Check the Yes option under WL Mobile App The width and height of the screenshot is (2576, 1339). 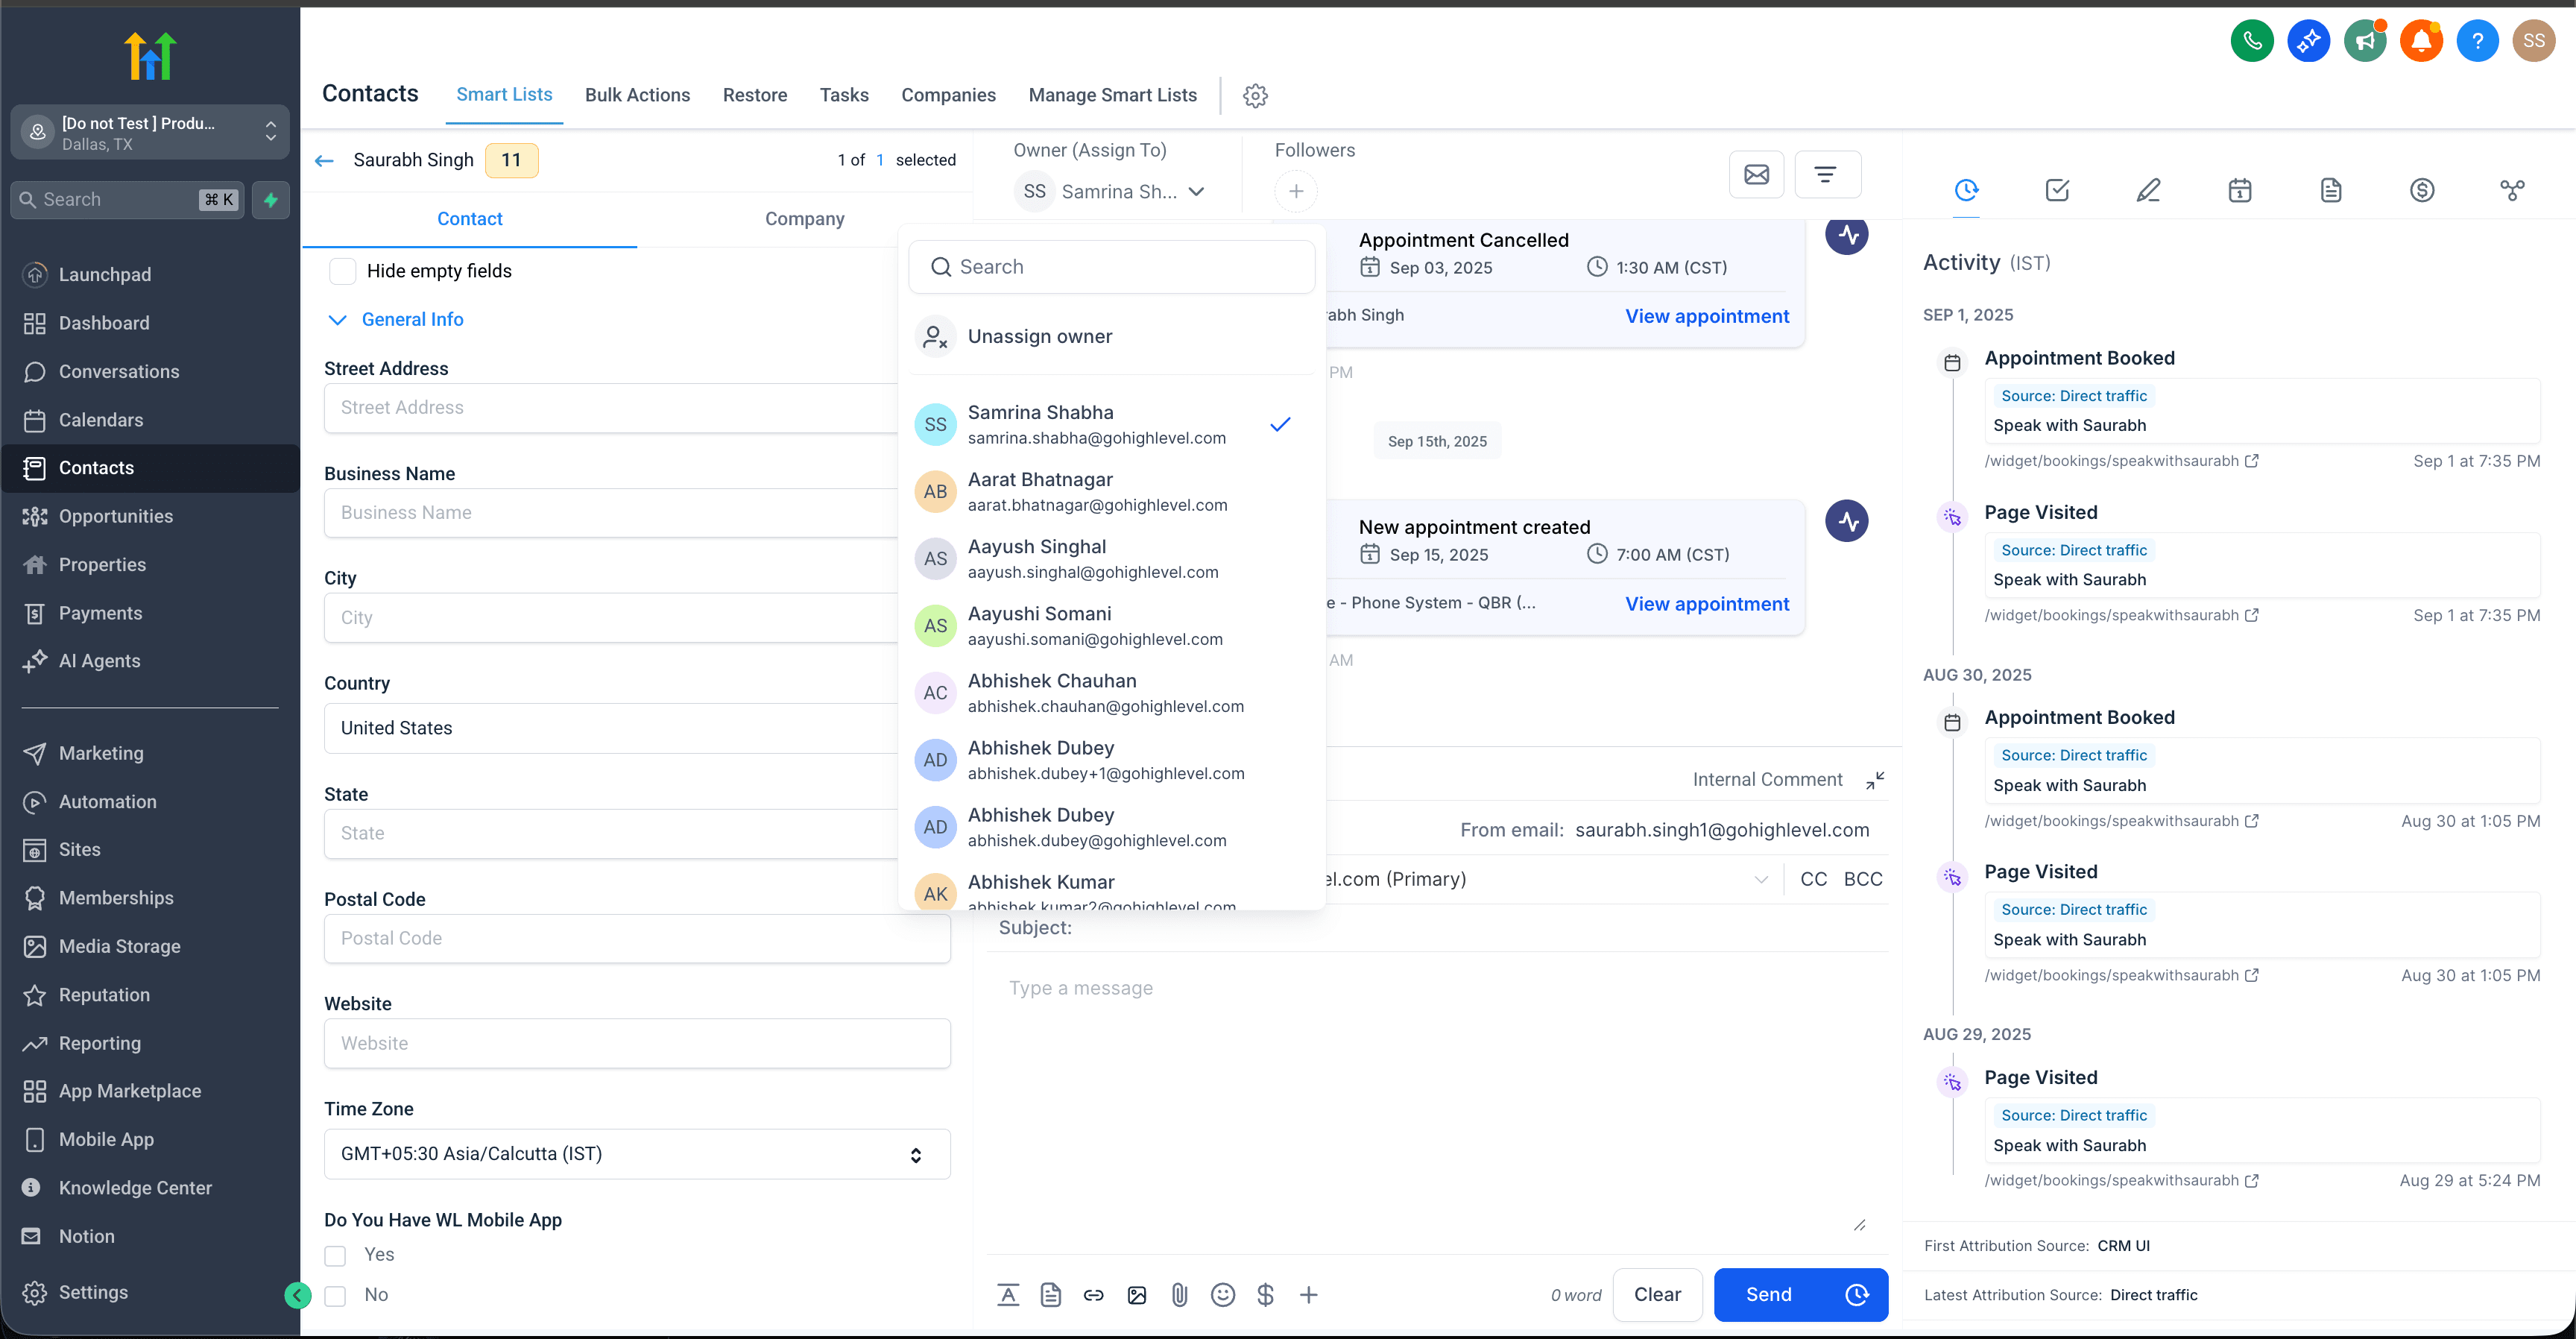pyautogui.click(x=334, y=1255)
